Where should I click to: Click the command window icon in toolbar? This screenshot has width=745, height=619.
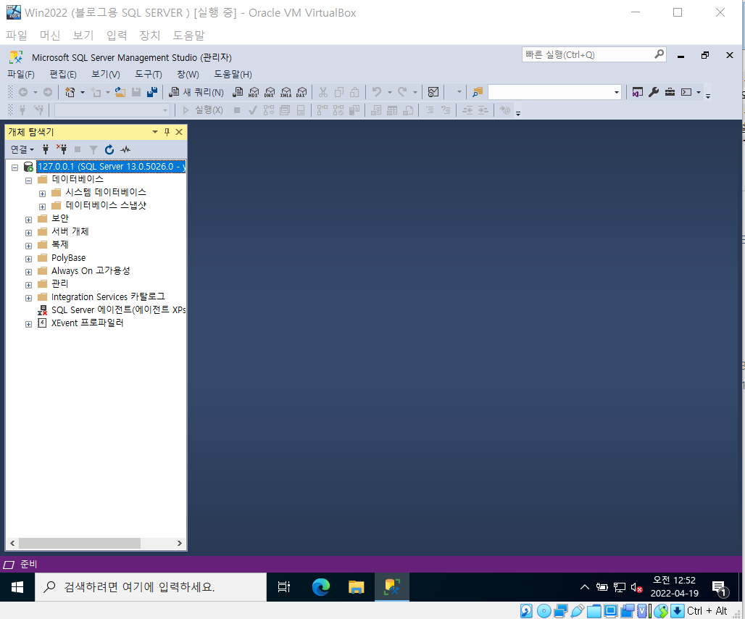click(x=686, y=92)
